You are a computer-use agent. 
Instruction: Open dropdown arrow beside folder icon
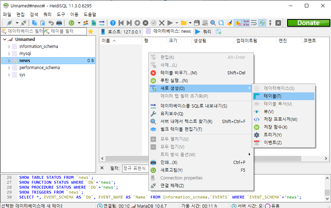point(190,23)
